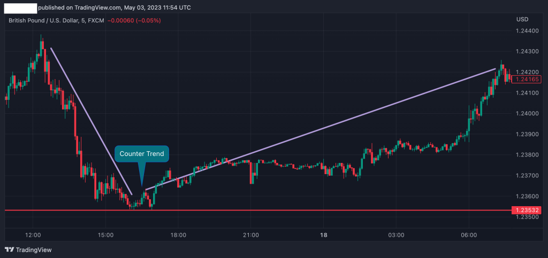548x258 pixels.
Task: Click the 15:00 time axis label
Action: click(105, 235)
